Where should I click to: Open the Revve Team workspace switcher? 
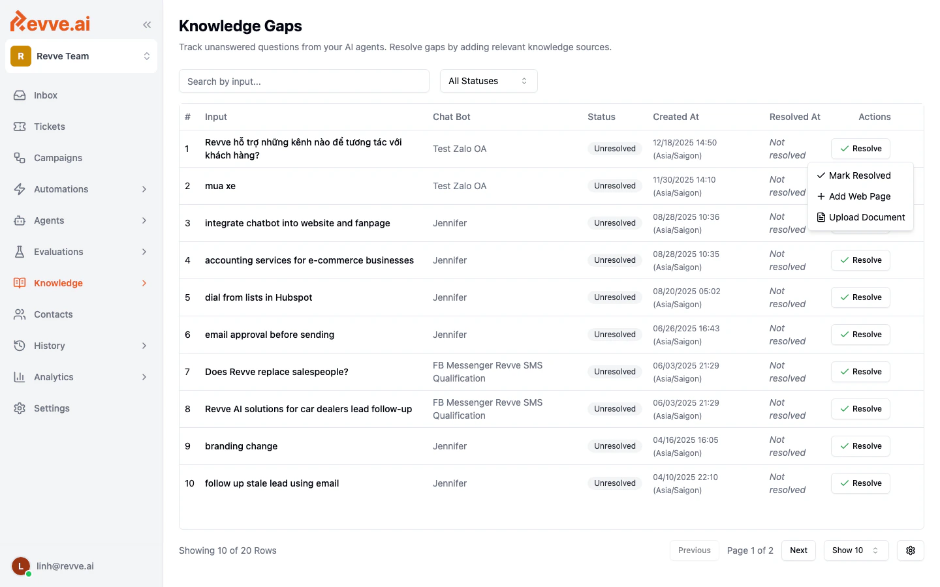tap(82, 56)
